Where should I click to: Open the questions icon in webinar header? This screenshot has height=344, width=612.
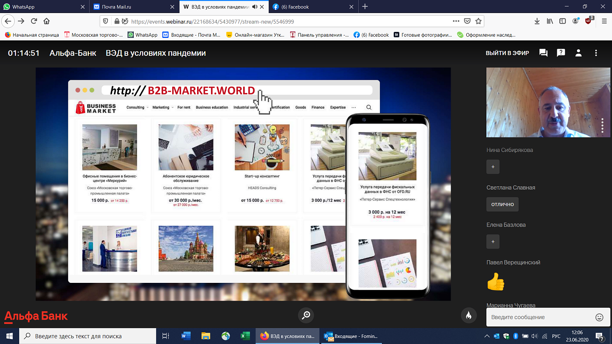point(561,53)
